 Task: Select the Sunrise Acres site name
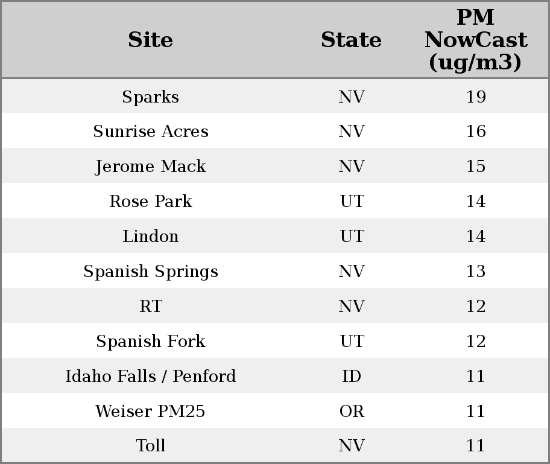(x=151, y=132)
